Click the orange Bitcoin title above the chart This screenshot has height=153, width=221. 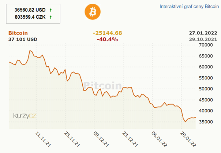click(18, 33)
